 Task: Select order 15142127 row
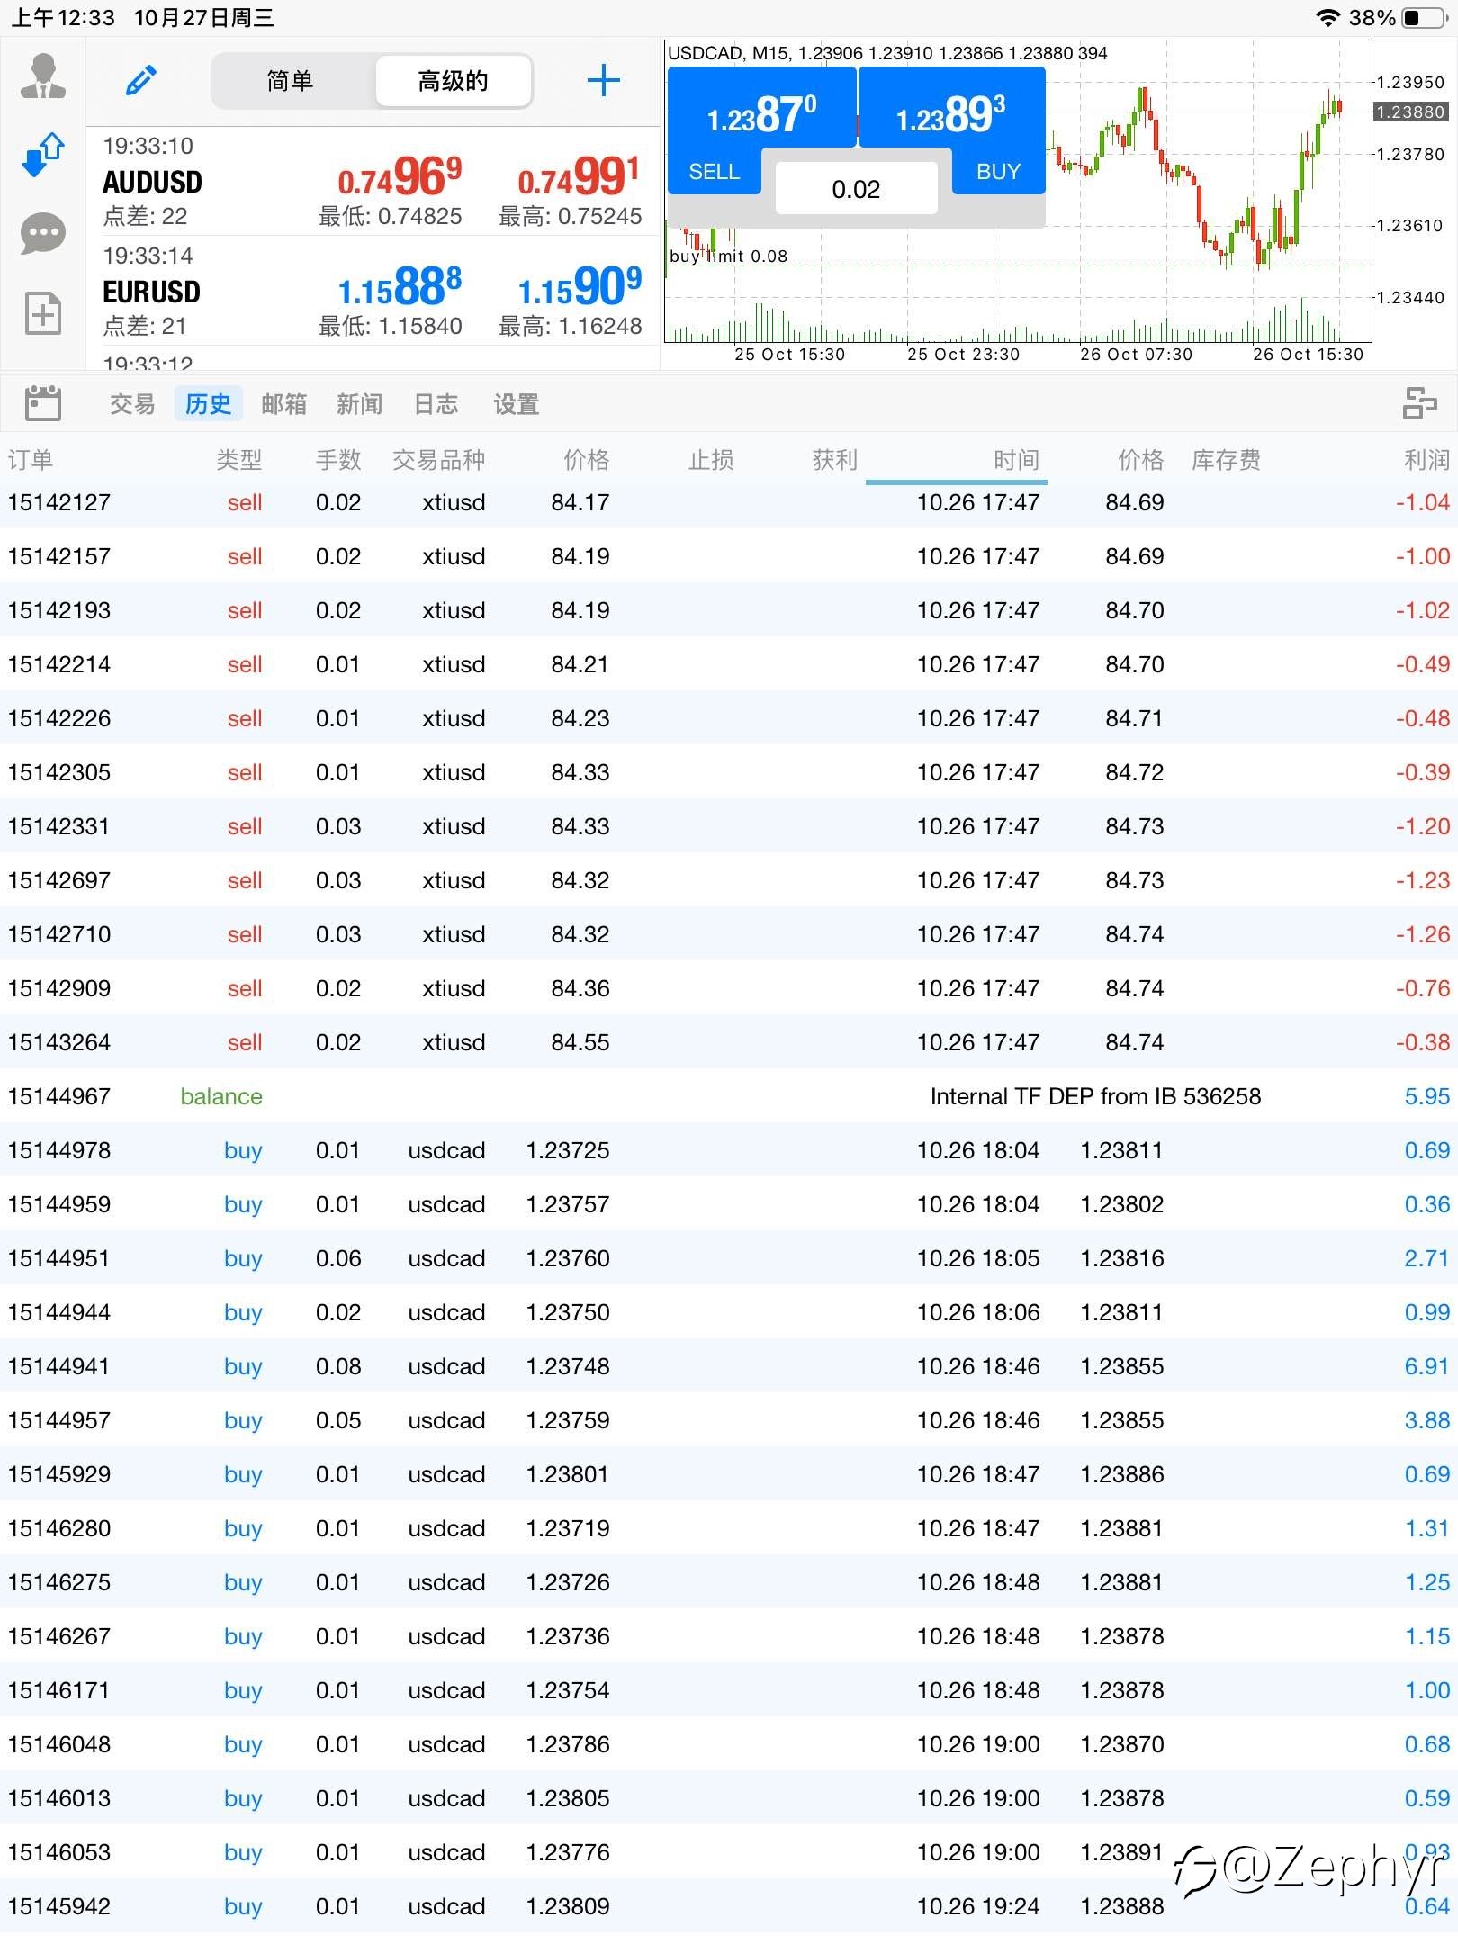pyautogui.click(x=729, y=502)
